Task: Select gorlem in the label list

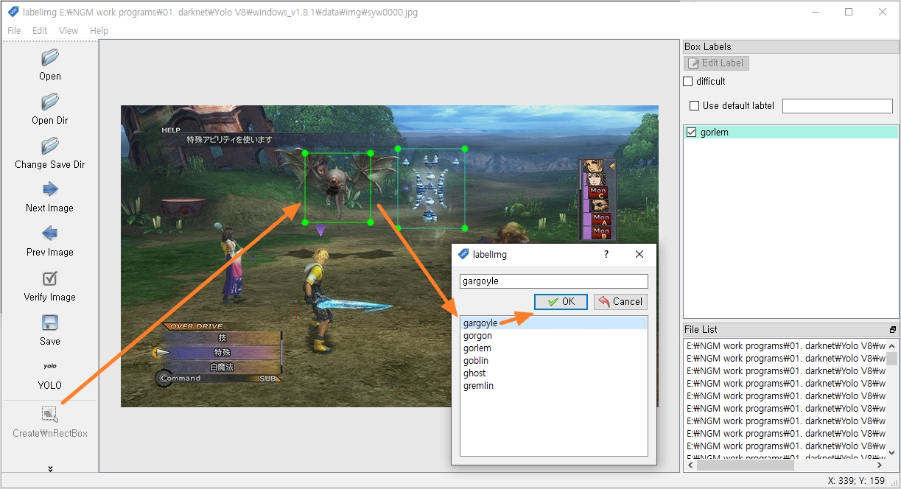Action: [554, 348]
